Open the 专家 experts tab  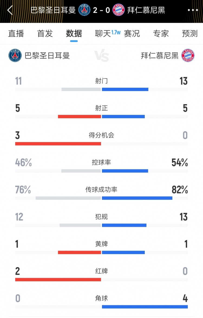tap(161, 34)
